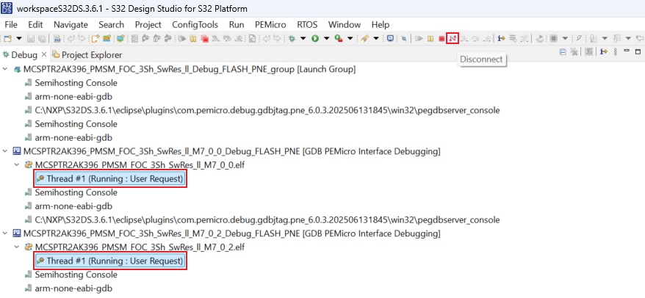
Task: Click the Debug bug icon in toolbar
Action: [x=292, y=38]
